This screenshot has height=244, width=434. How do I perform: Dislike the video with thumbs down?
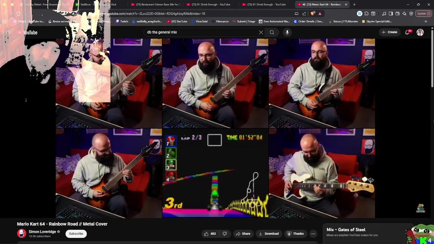[x=224, y=233]
